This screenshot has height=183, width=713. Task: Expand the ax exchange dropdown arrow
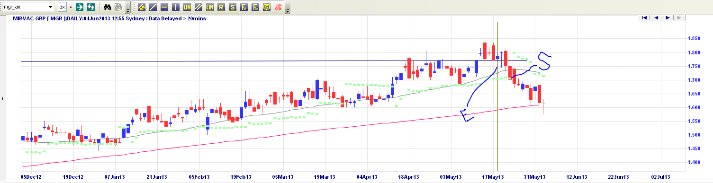pos(71,8)
